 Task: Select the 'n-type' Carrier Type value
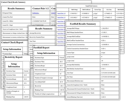pyautogui.click(x=103, y=53)
